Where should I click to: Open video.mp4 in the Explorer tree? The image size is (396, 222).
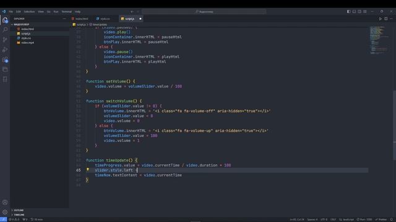click(27, 43)
